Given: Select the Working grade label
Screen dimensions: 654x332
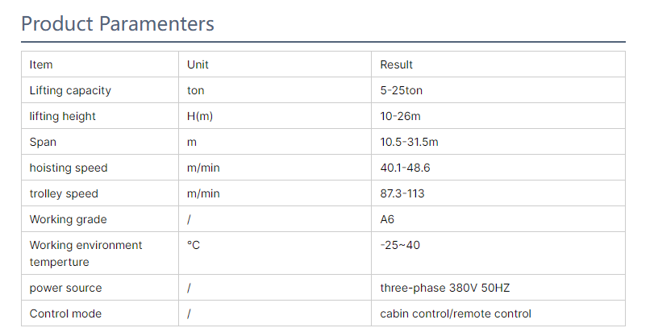Looking at the screenshot, I should coord(68,219).
